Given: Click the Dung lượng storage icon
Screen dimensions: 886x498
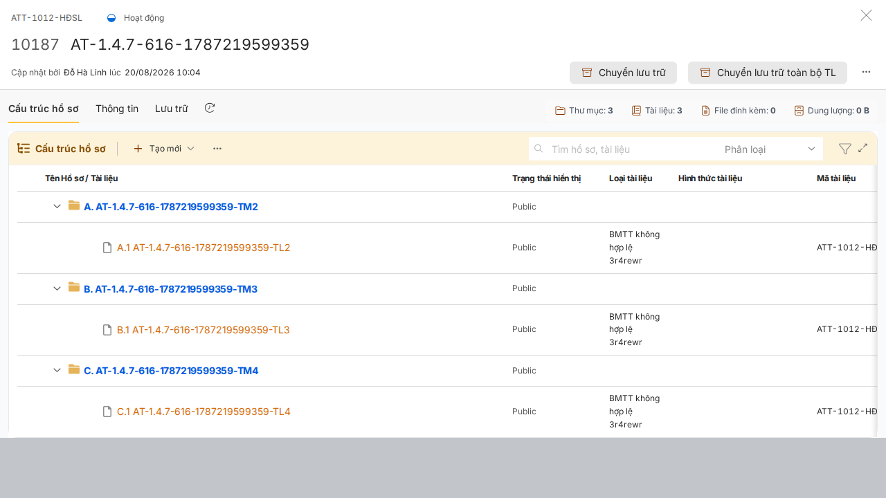Looking at the screenshot, I should tap(799, 111).
